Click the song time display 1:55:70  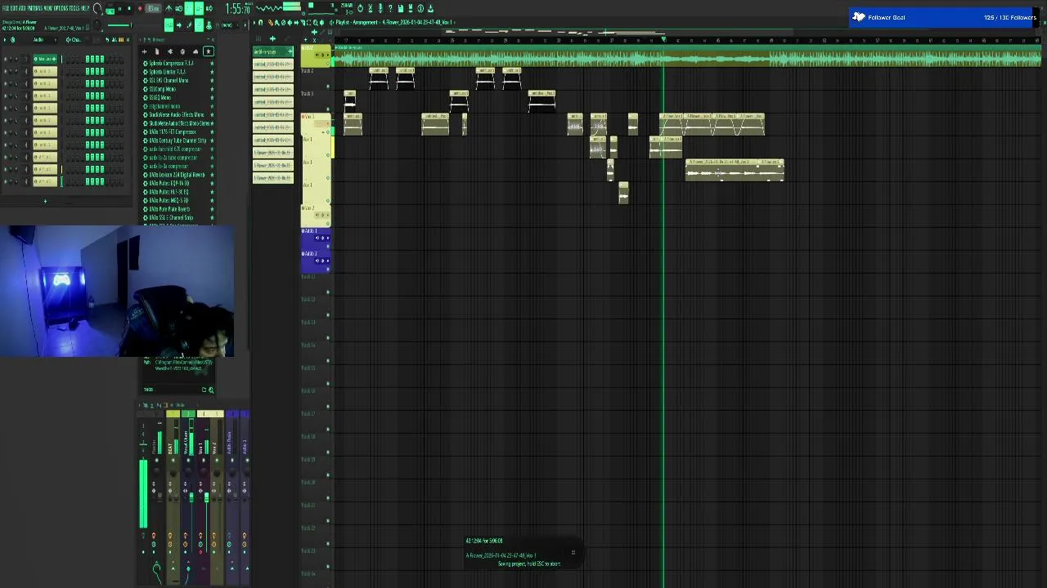tap(237, 8)
